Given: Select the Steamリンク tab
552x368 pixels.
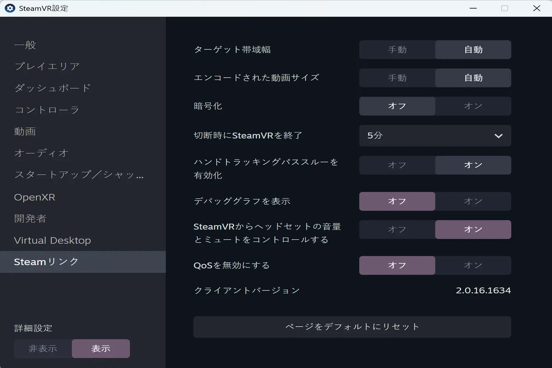Looking at the screenshot, I should 83,262.
